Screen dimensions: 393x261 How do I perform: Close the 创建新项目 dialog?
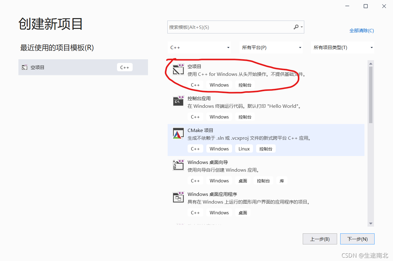[384, 6]
